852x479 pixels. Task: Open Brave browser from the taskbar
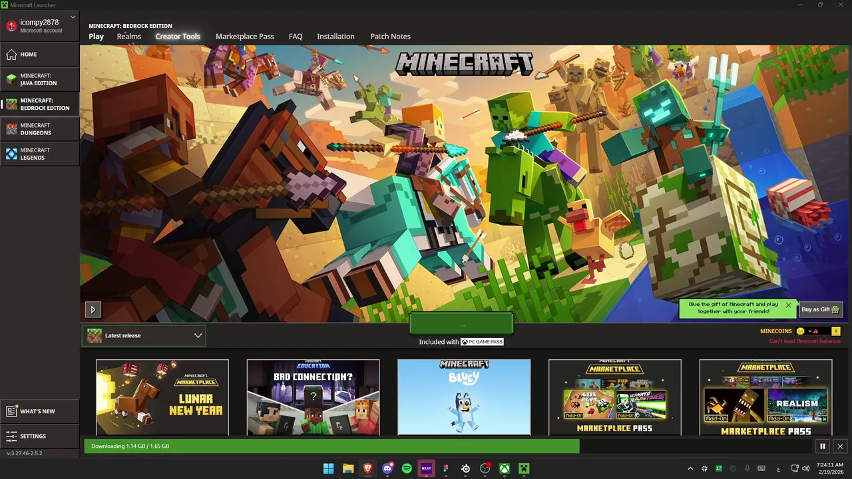(x=367, y=468)
